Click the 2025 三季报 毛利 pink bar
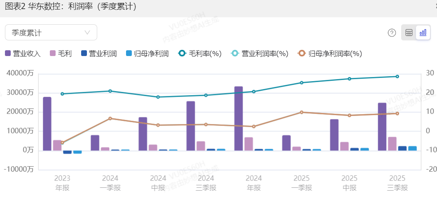 click(x=392, y=144)
